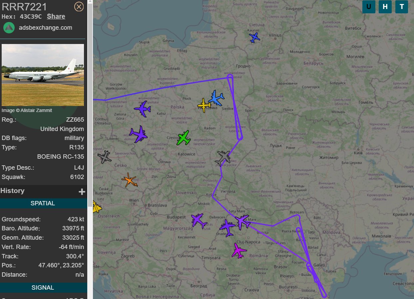Open the Share link

[56, 17]
